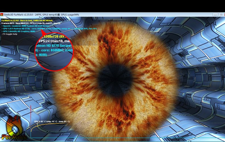Click the GPU 1 ATI Radeon HD 5770 line
Viewport: 225px width, 142px height.
pos(49,29)
